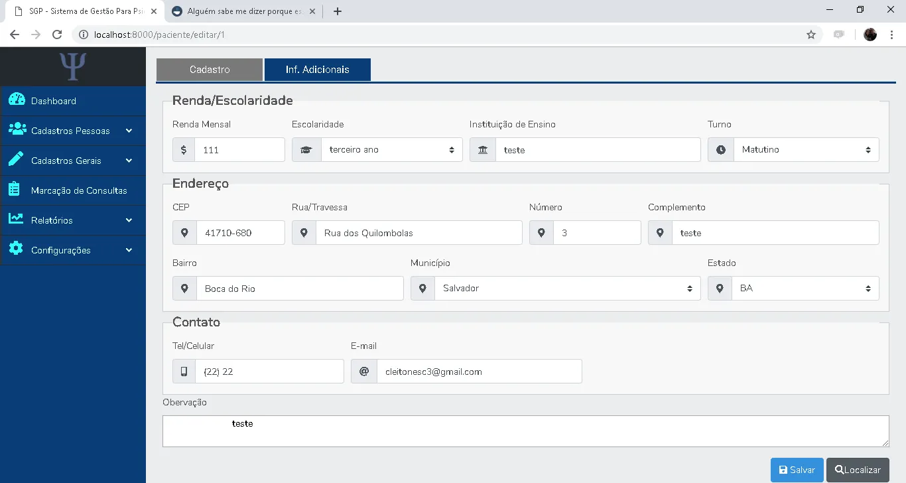906x483 pixels.
Task: Switch to the Cadastro tab
Action: [x=210, y=70]
